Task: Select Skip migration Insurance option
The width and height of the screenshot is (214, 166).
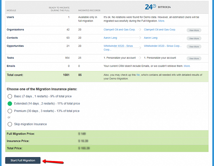Action: point(10,124)
